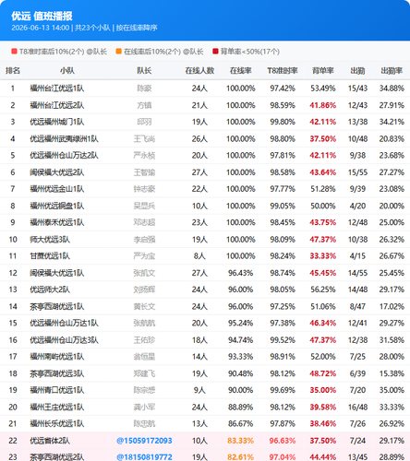Click the 16/48 attendance cell

pos(357,407)
